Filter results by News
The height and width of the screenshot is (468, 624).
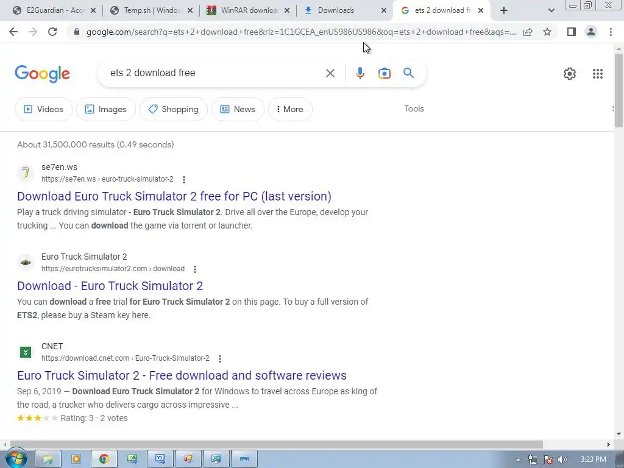[x=238, y=109]
